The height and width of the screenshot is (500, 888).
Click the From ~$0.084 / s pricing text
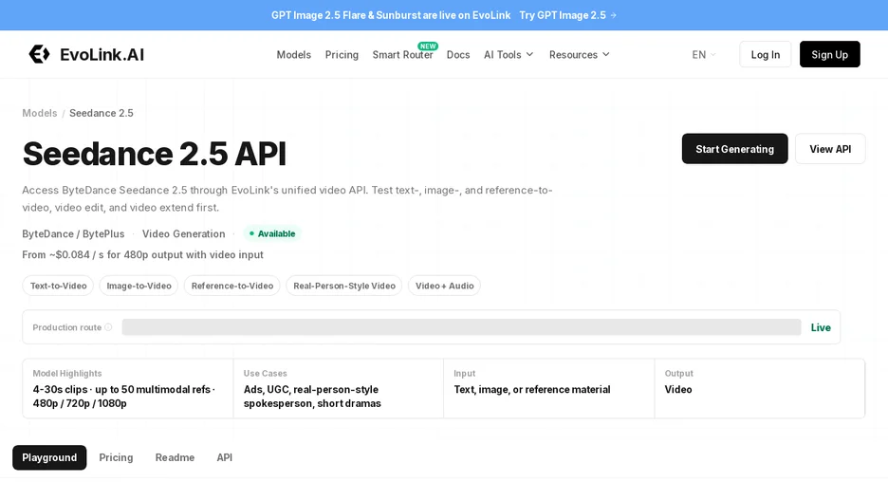pyautogui.click(x=142, y=255)
